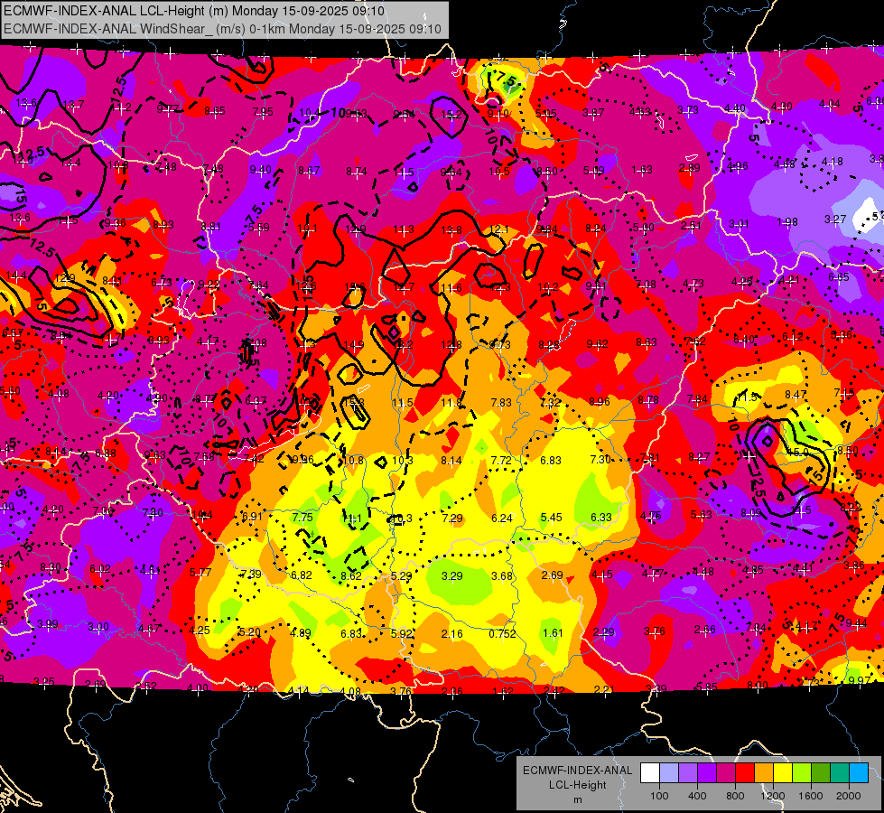Viewport: 884px width, 813px height.
Task: Click the dark green legend swatch
Action: tap(820, 773)
